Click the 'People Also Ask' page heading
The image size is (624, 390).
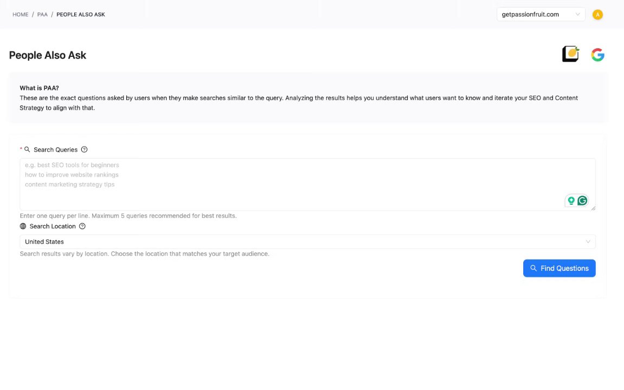[x=48, y=55]
